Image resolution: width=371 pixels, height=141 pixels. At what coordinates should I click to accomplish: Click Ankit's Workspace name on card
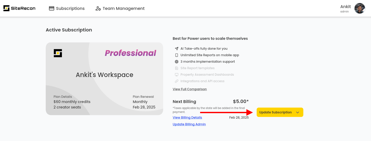(x=105, y=75)
